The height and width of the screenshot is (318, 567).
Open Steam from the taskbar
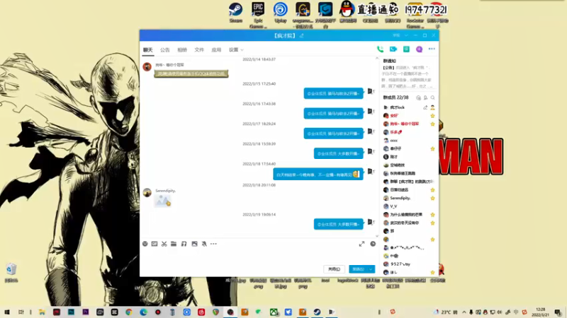tap(317, 312)
